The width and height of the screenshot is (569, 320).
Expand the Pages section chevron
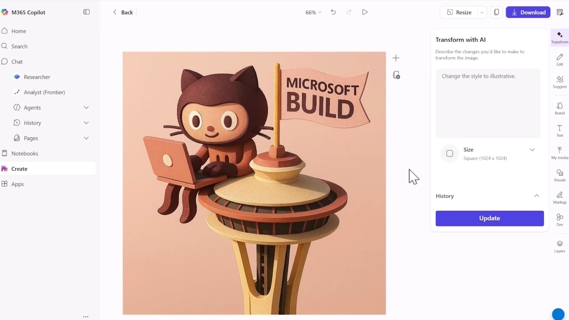(x=86, y=138)
